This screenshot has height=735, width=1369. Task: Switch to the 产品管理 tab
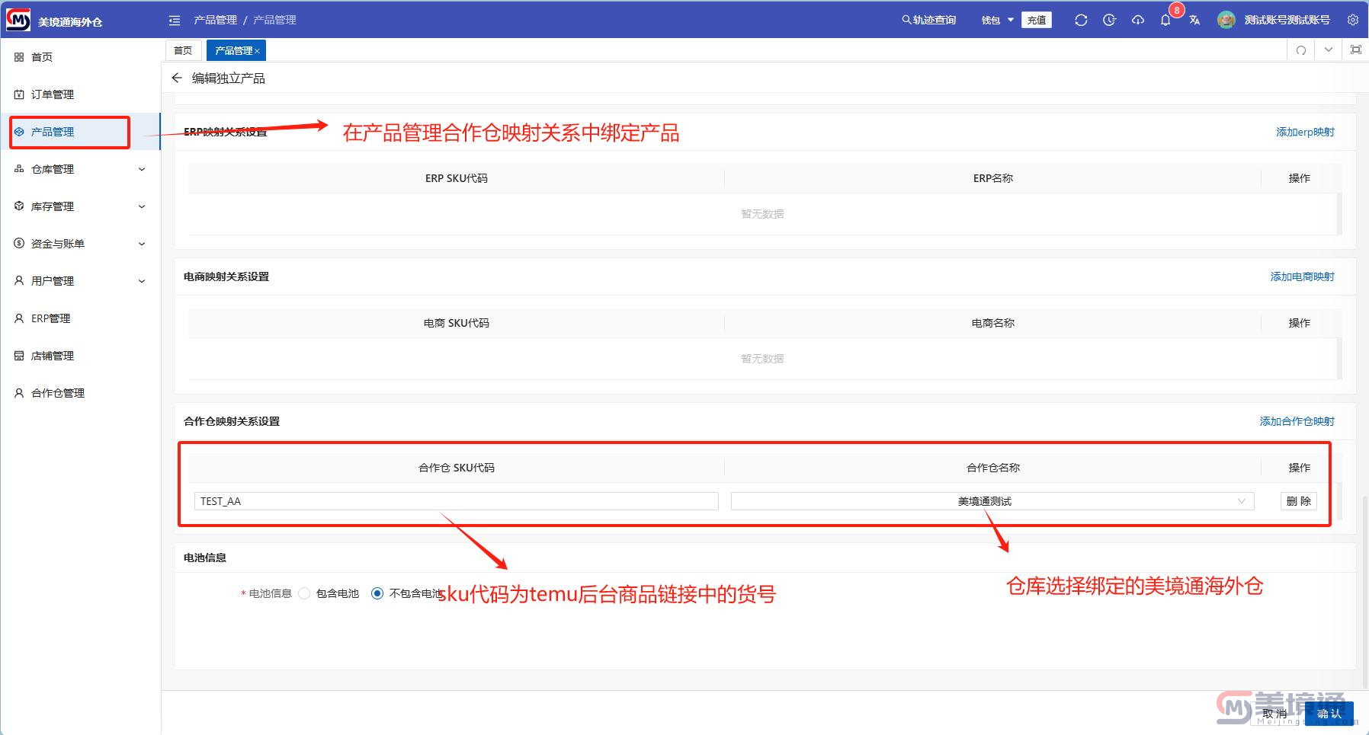pyautogui.click(x=236, y=50)
